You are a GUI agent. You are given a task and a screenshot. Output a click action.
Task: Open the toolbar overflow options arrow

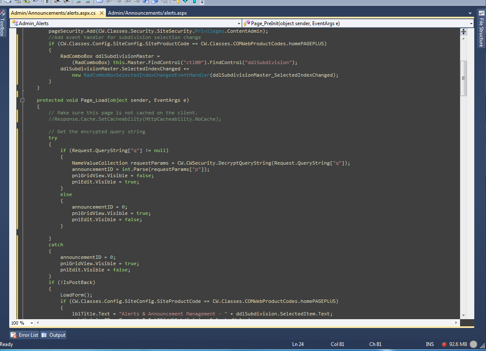tap(202, 2)
